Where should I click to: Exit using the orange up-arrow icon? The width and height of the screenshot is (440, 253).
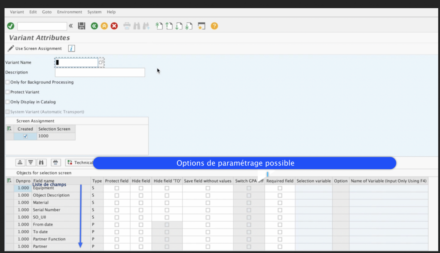104,26
